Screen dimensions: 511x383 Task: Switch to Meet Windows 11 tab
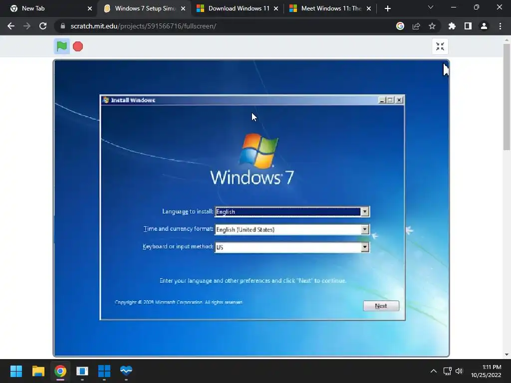[x=331, y=8]
